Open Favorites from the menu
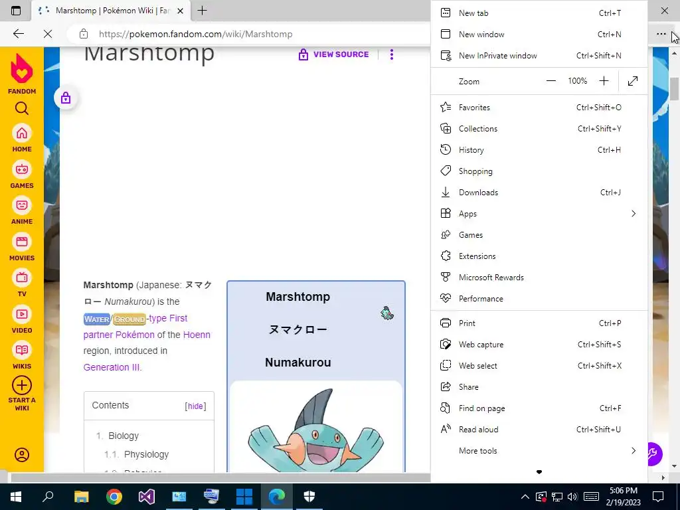The width and height of the screenshot is (680, 510). [539, 107]
